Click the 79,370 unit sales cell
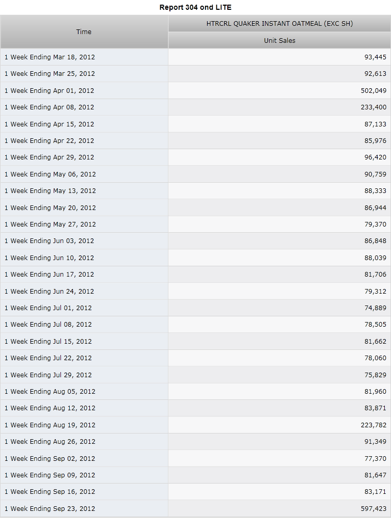391x530 pixels. tap(279, 224)
